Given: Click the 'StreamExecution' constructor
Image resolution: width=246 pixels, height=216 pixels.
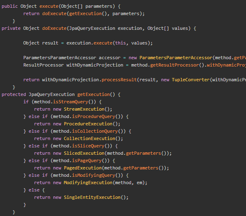Looking at the screenshot, I should (84, 109).
